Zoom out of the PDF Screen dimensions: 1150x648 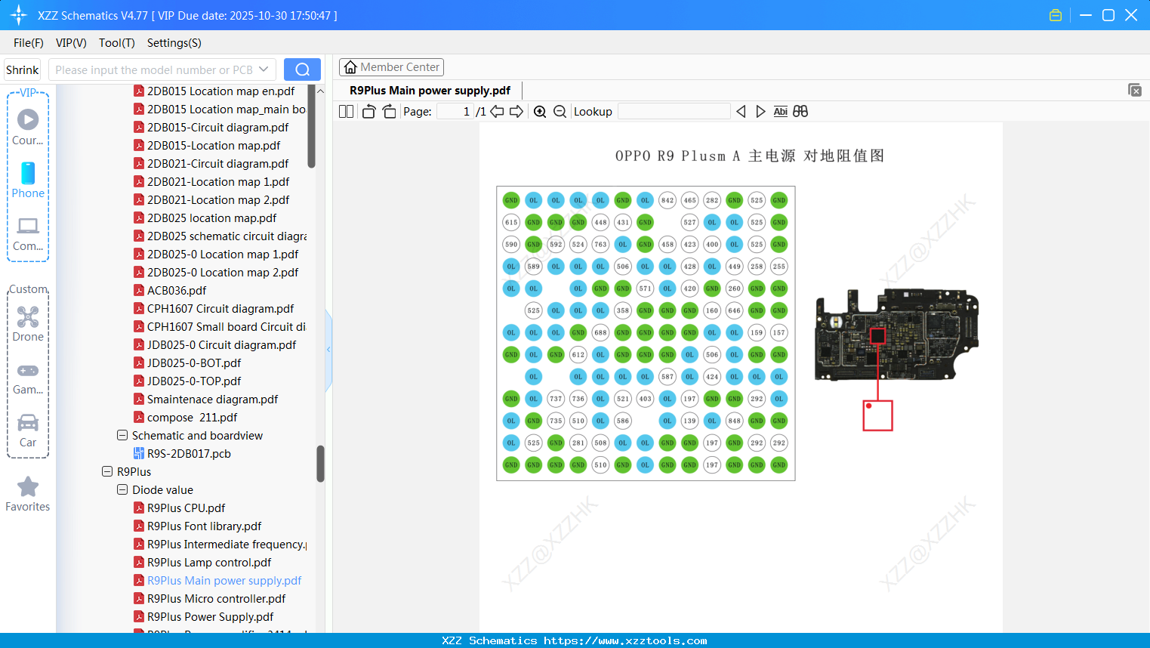pos(560,112)
